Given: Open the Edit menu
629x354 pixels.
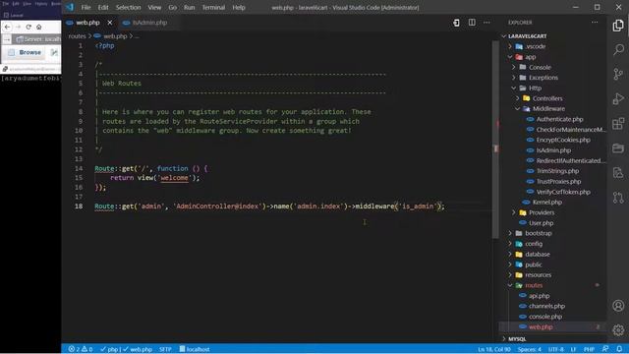Looking at the screenshot, I should click(103, 7).
